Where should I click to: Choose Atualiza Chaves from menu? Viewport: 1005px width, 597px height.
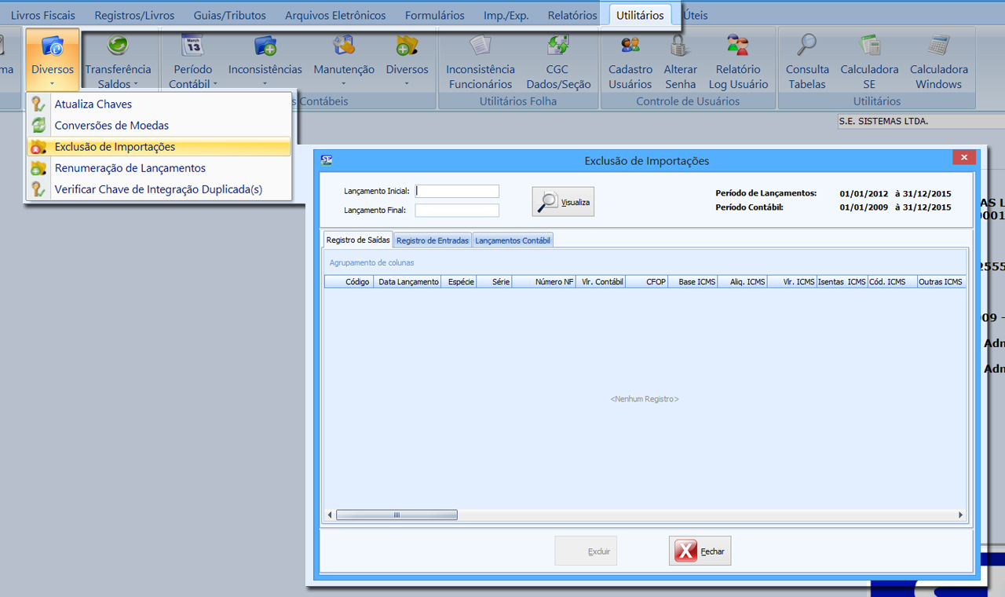(x=93, y=104)
